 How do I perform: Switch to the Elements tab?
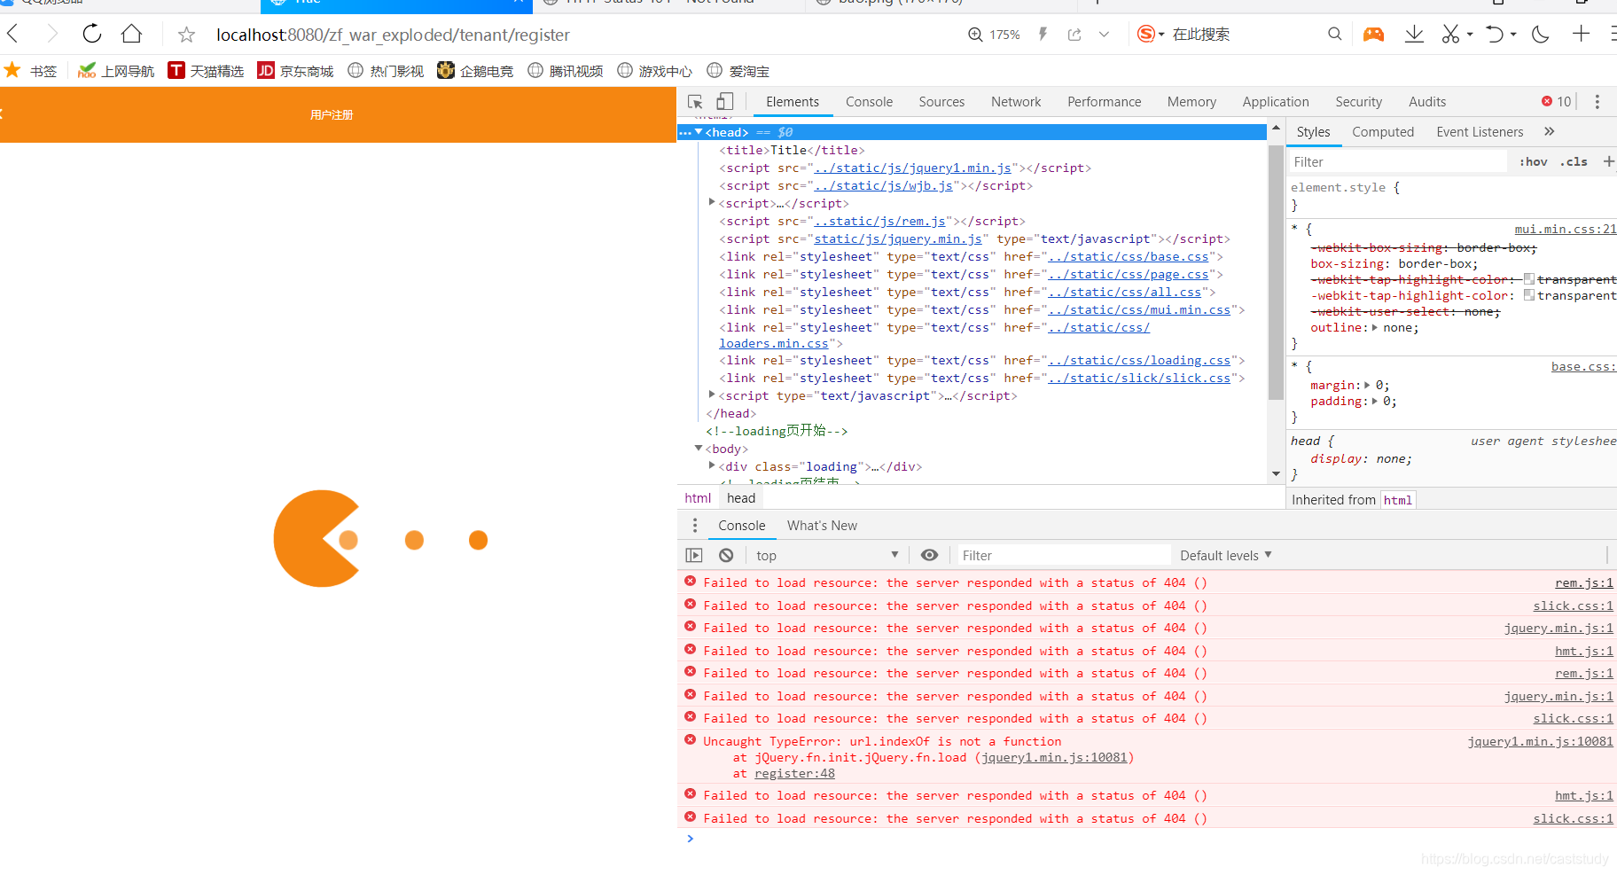pos(793,102)
